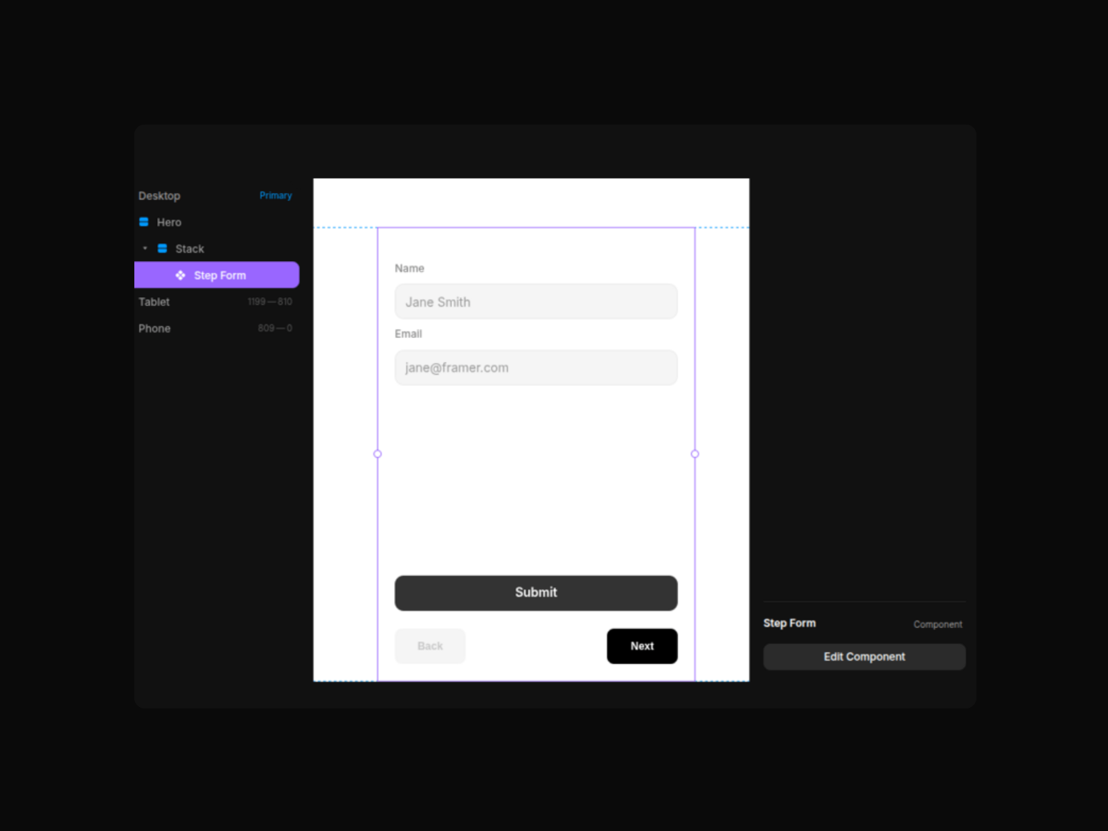Select the Step Form layer

[x=220, y=276]
